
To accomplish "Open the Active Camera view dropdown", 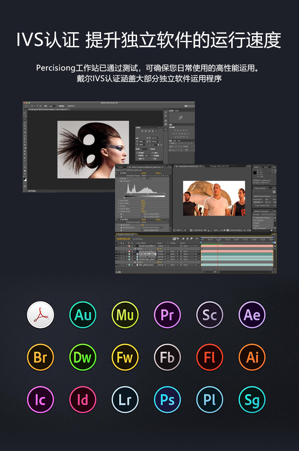I will tap(237, 230).
